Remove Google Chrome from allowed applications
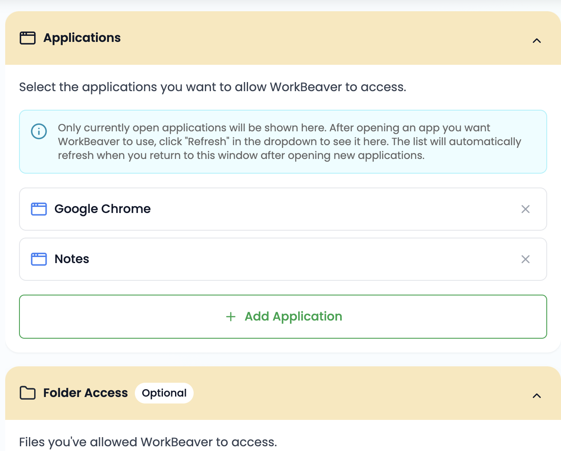This screenshot has width=561, height=451. coord(526,209)
